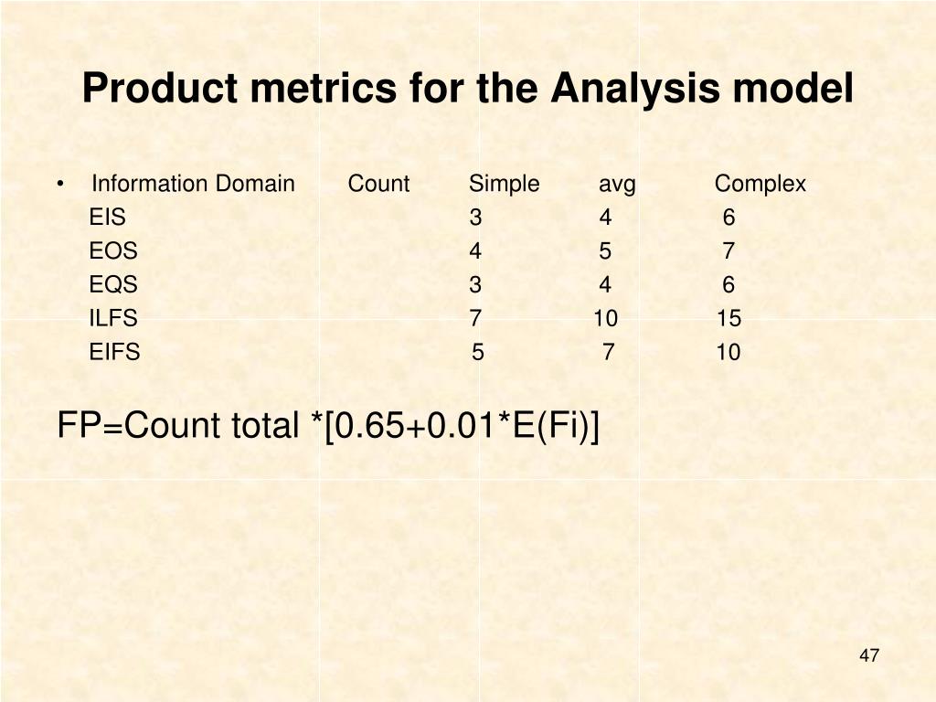Click the ILFS row label
The image size is (936, 702).
(113, 318)
